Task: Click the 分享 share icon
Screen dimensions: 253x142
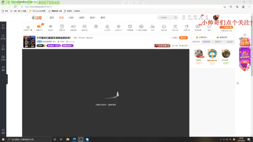Action: tap(175, 46)
